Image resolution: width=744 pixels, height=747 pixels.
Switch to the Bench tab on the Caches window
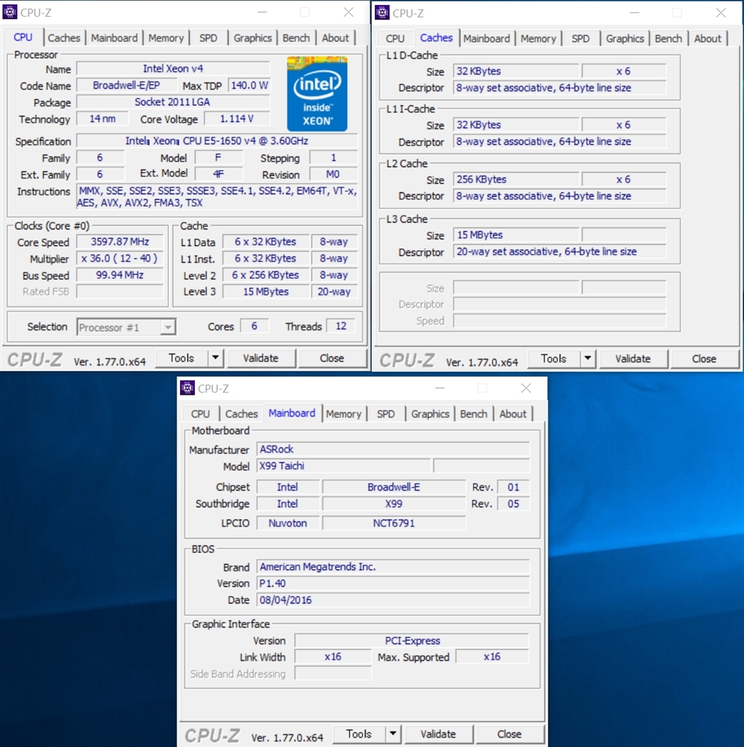[x=668, y=38]
